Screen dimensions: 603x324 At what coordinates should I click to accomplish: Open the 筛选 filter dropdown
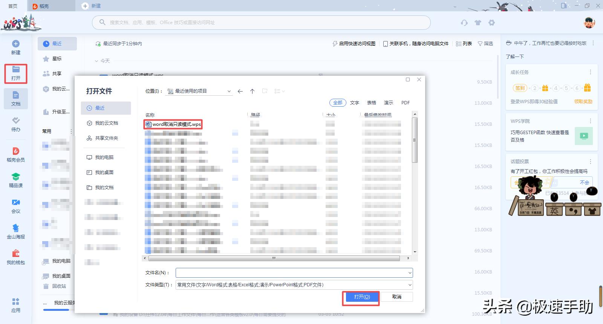485,44
